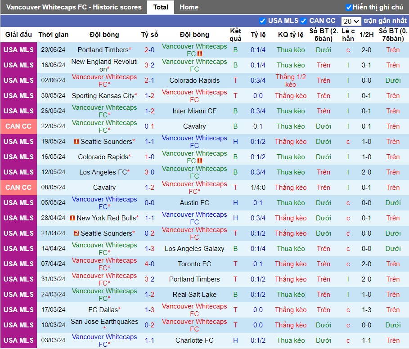
Task: Switch to the Total tab
Action: click(161, 7)
